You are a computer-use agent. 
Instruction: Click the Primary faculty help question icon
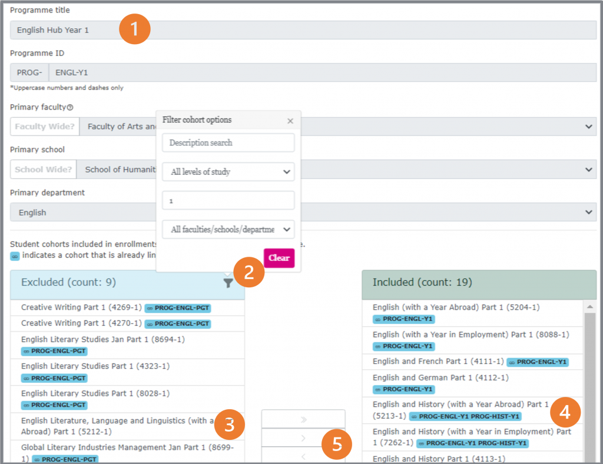(x=70, y=108)
